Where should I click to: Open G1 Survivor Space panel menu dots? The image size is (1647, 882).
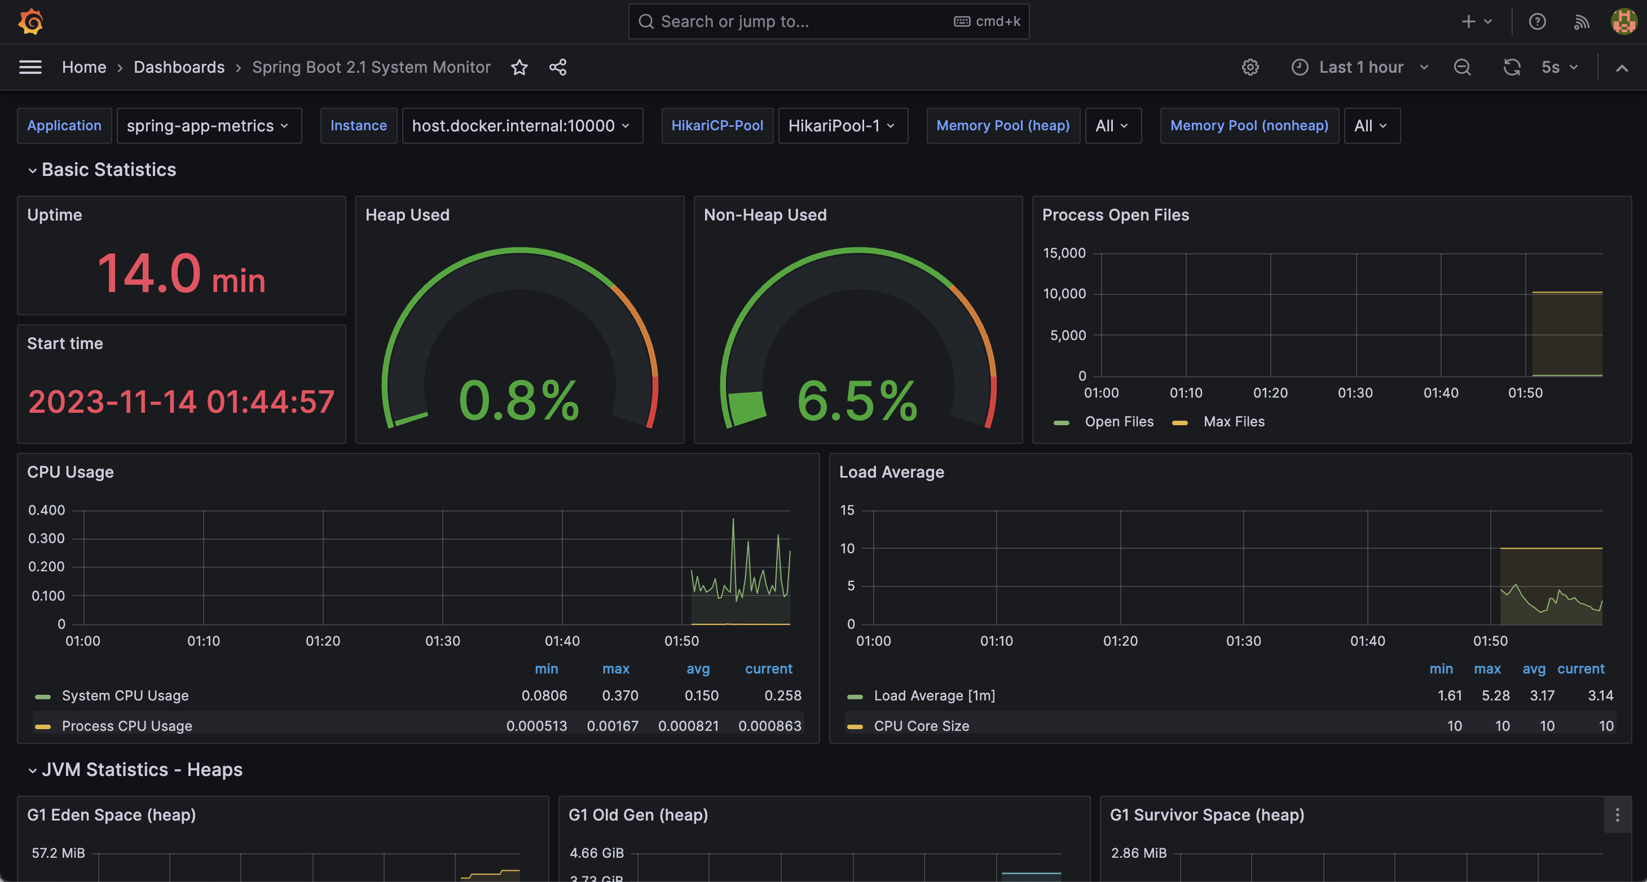[1617, 814]
